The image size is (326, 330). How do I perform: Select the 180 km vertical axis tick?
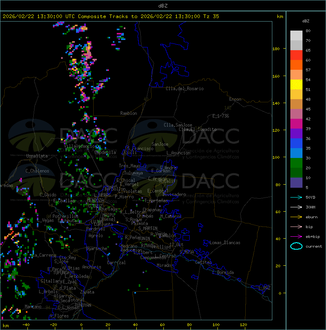point(276,49)
